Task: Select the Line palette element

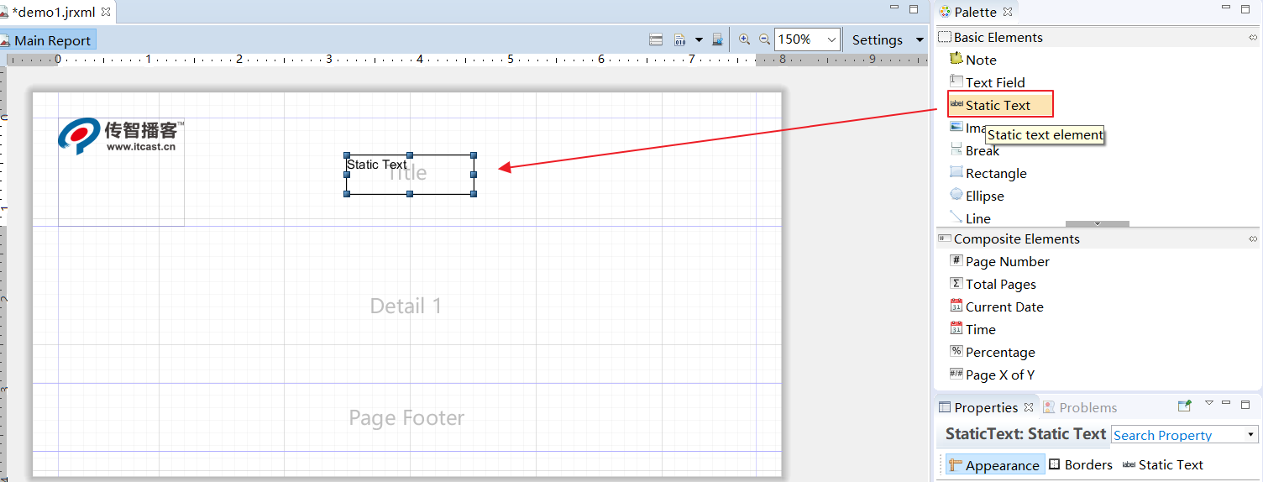Action: [970, 218]
